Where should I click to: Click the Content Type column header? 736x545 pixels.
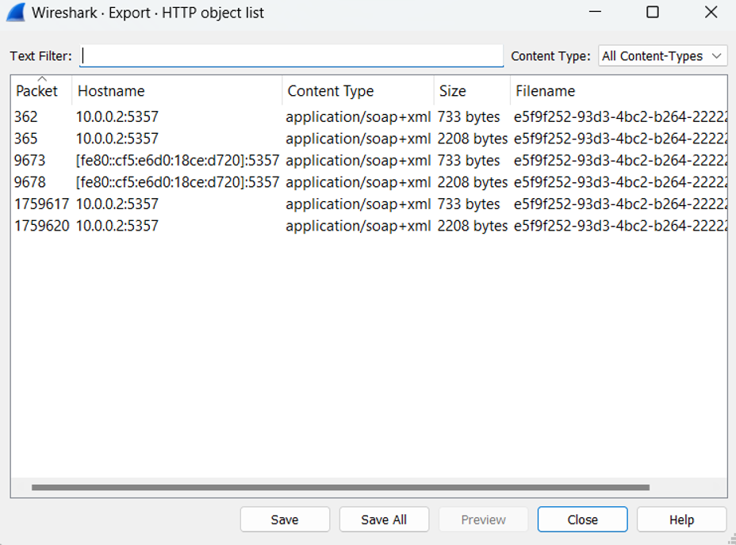(331, 91)
